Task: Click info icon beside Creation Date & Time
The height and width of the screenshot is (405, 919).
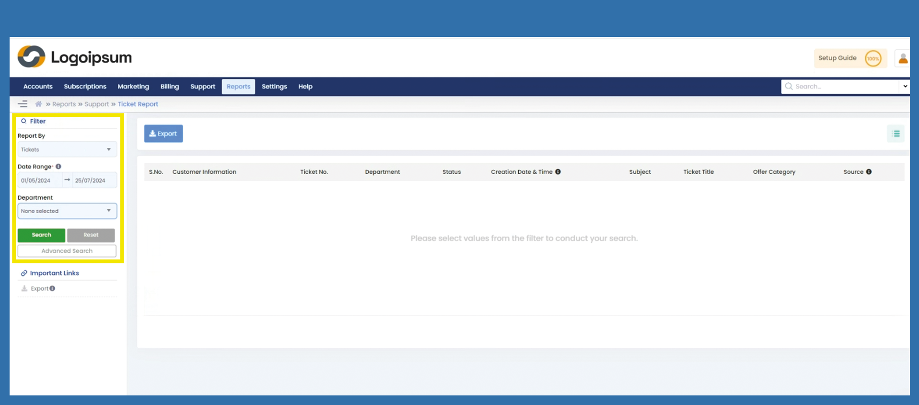Action: click(x=558, y=172)
